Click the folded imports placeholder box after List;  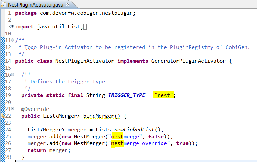point(85,27)
